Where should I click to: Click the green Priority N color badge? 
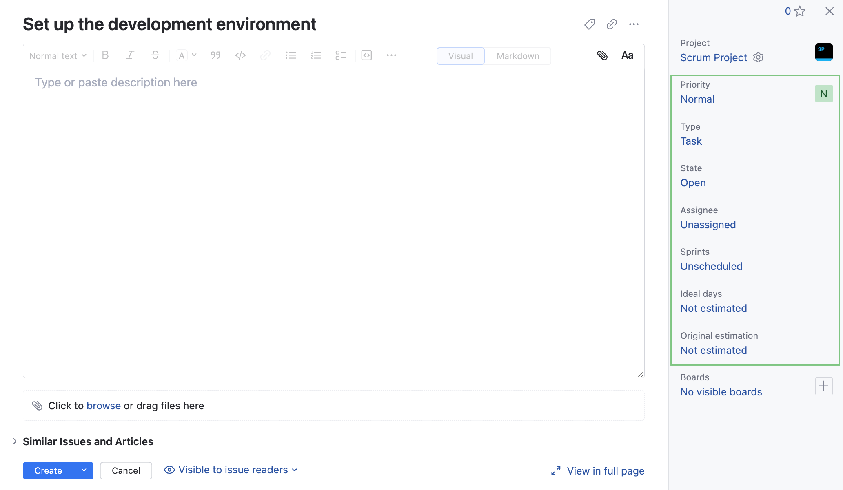pyautogui.click(x=823, y=94)
